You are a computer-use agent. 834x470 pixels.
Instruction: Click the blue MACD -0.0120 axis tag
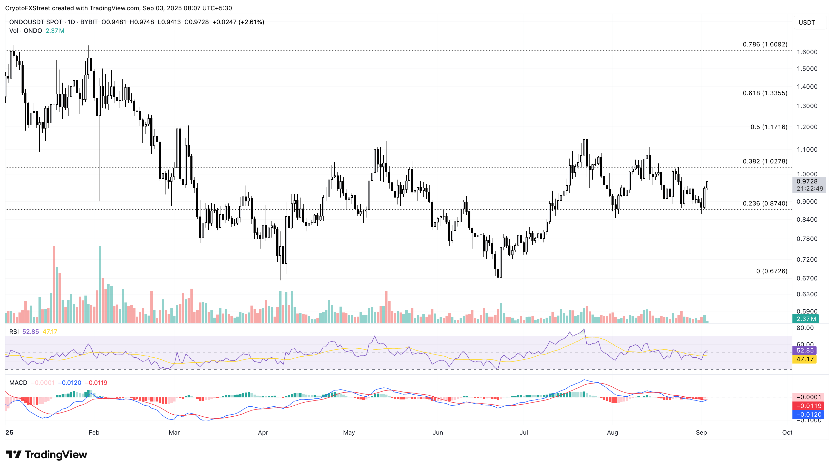pyautogui.click(x=808, y=414)
